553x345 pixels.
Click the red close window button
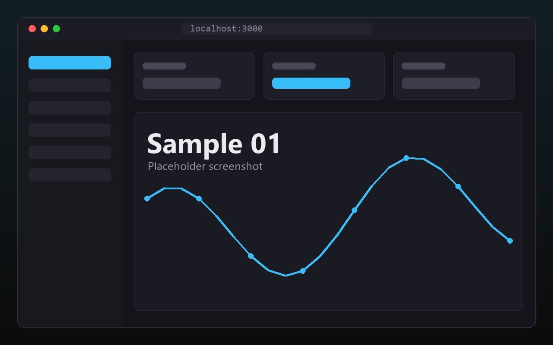32,29
